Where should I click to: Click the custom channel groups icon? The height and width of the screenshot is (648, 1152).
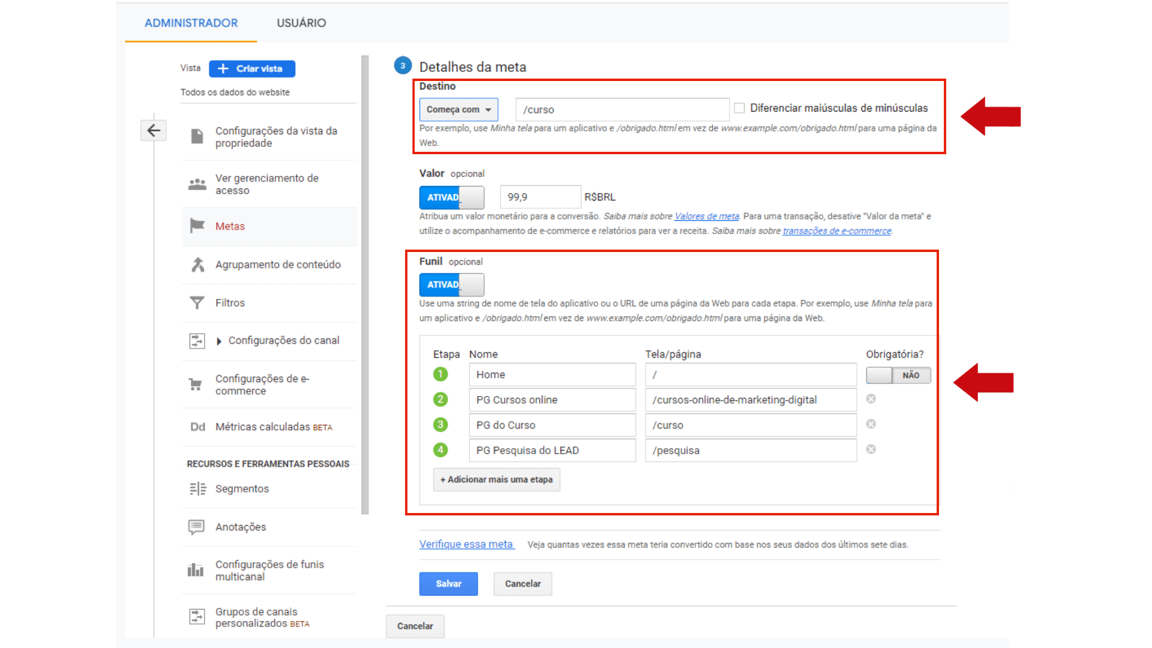point(197,616)
